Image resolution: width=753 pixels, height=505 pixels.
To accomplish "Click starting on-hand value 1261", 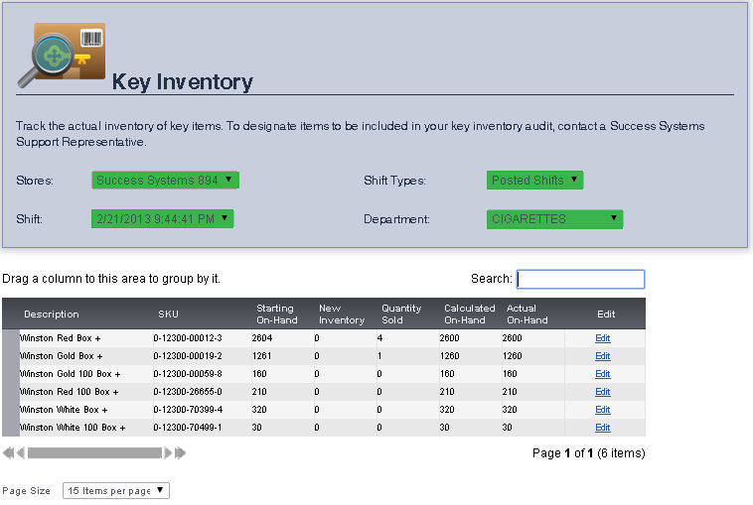I will coord(261,356).
